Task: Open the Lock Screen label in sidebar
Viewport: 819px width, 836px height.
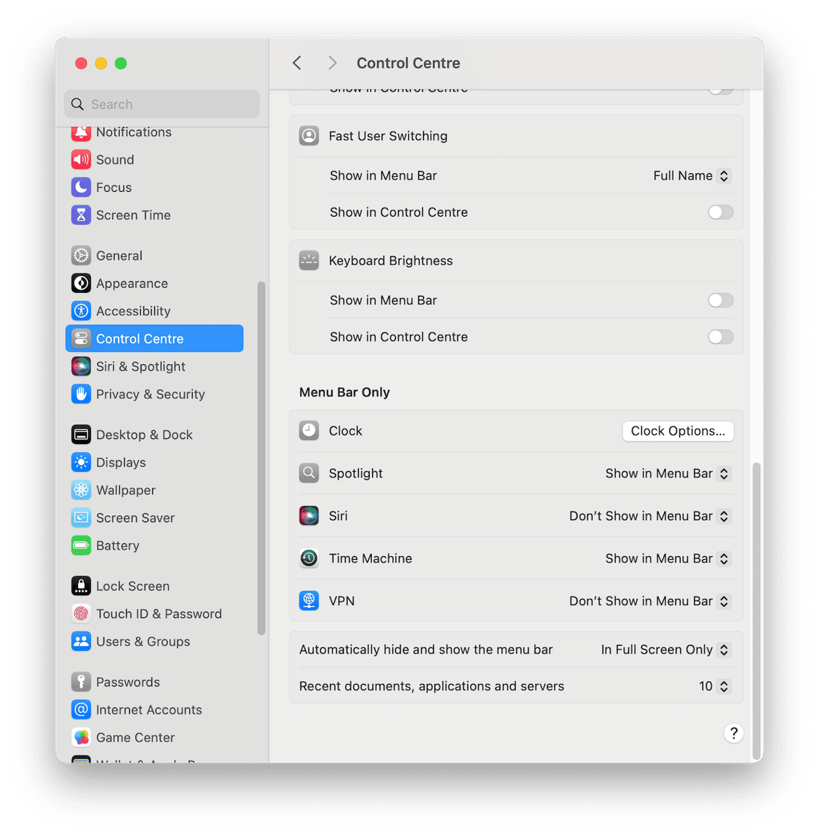Action: (133, 586)
